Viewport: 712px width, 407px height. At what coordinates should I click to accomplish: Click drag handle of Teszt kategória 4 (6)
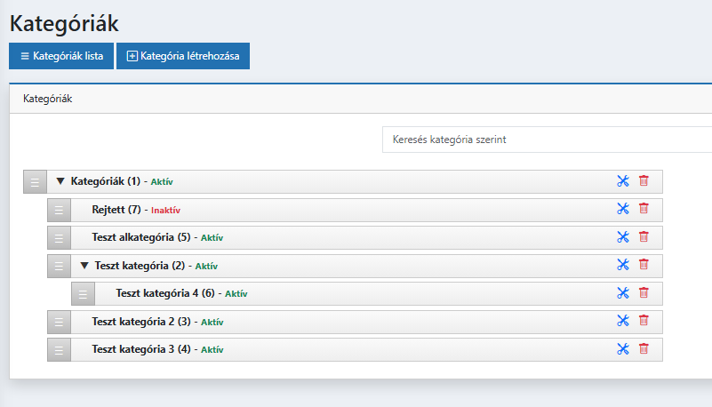tap(83, 293)
